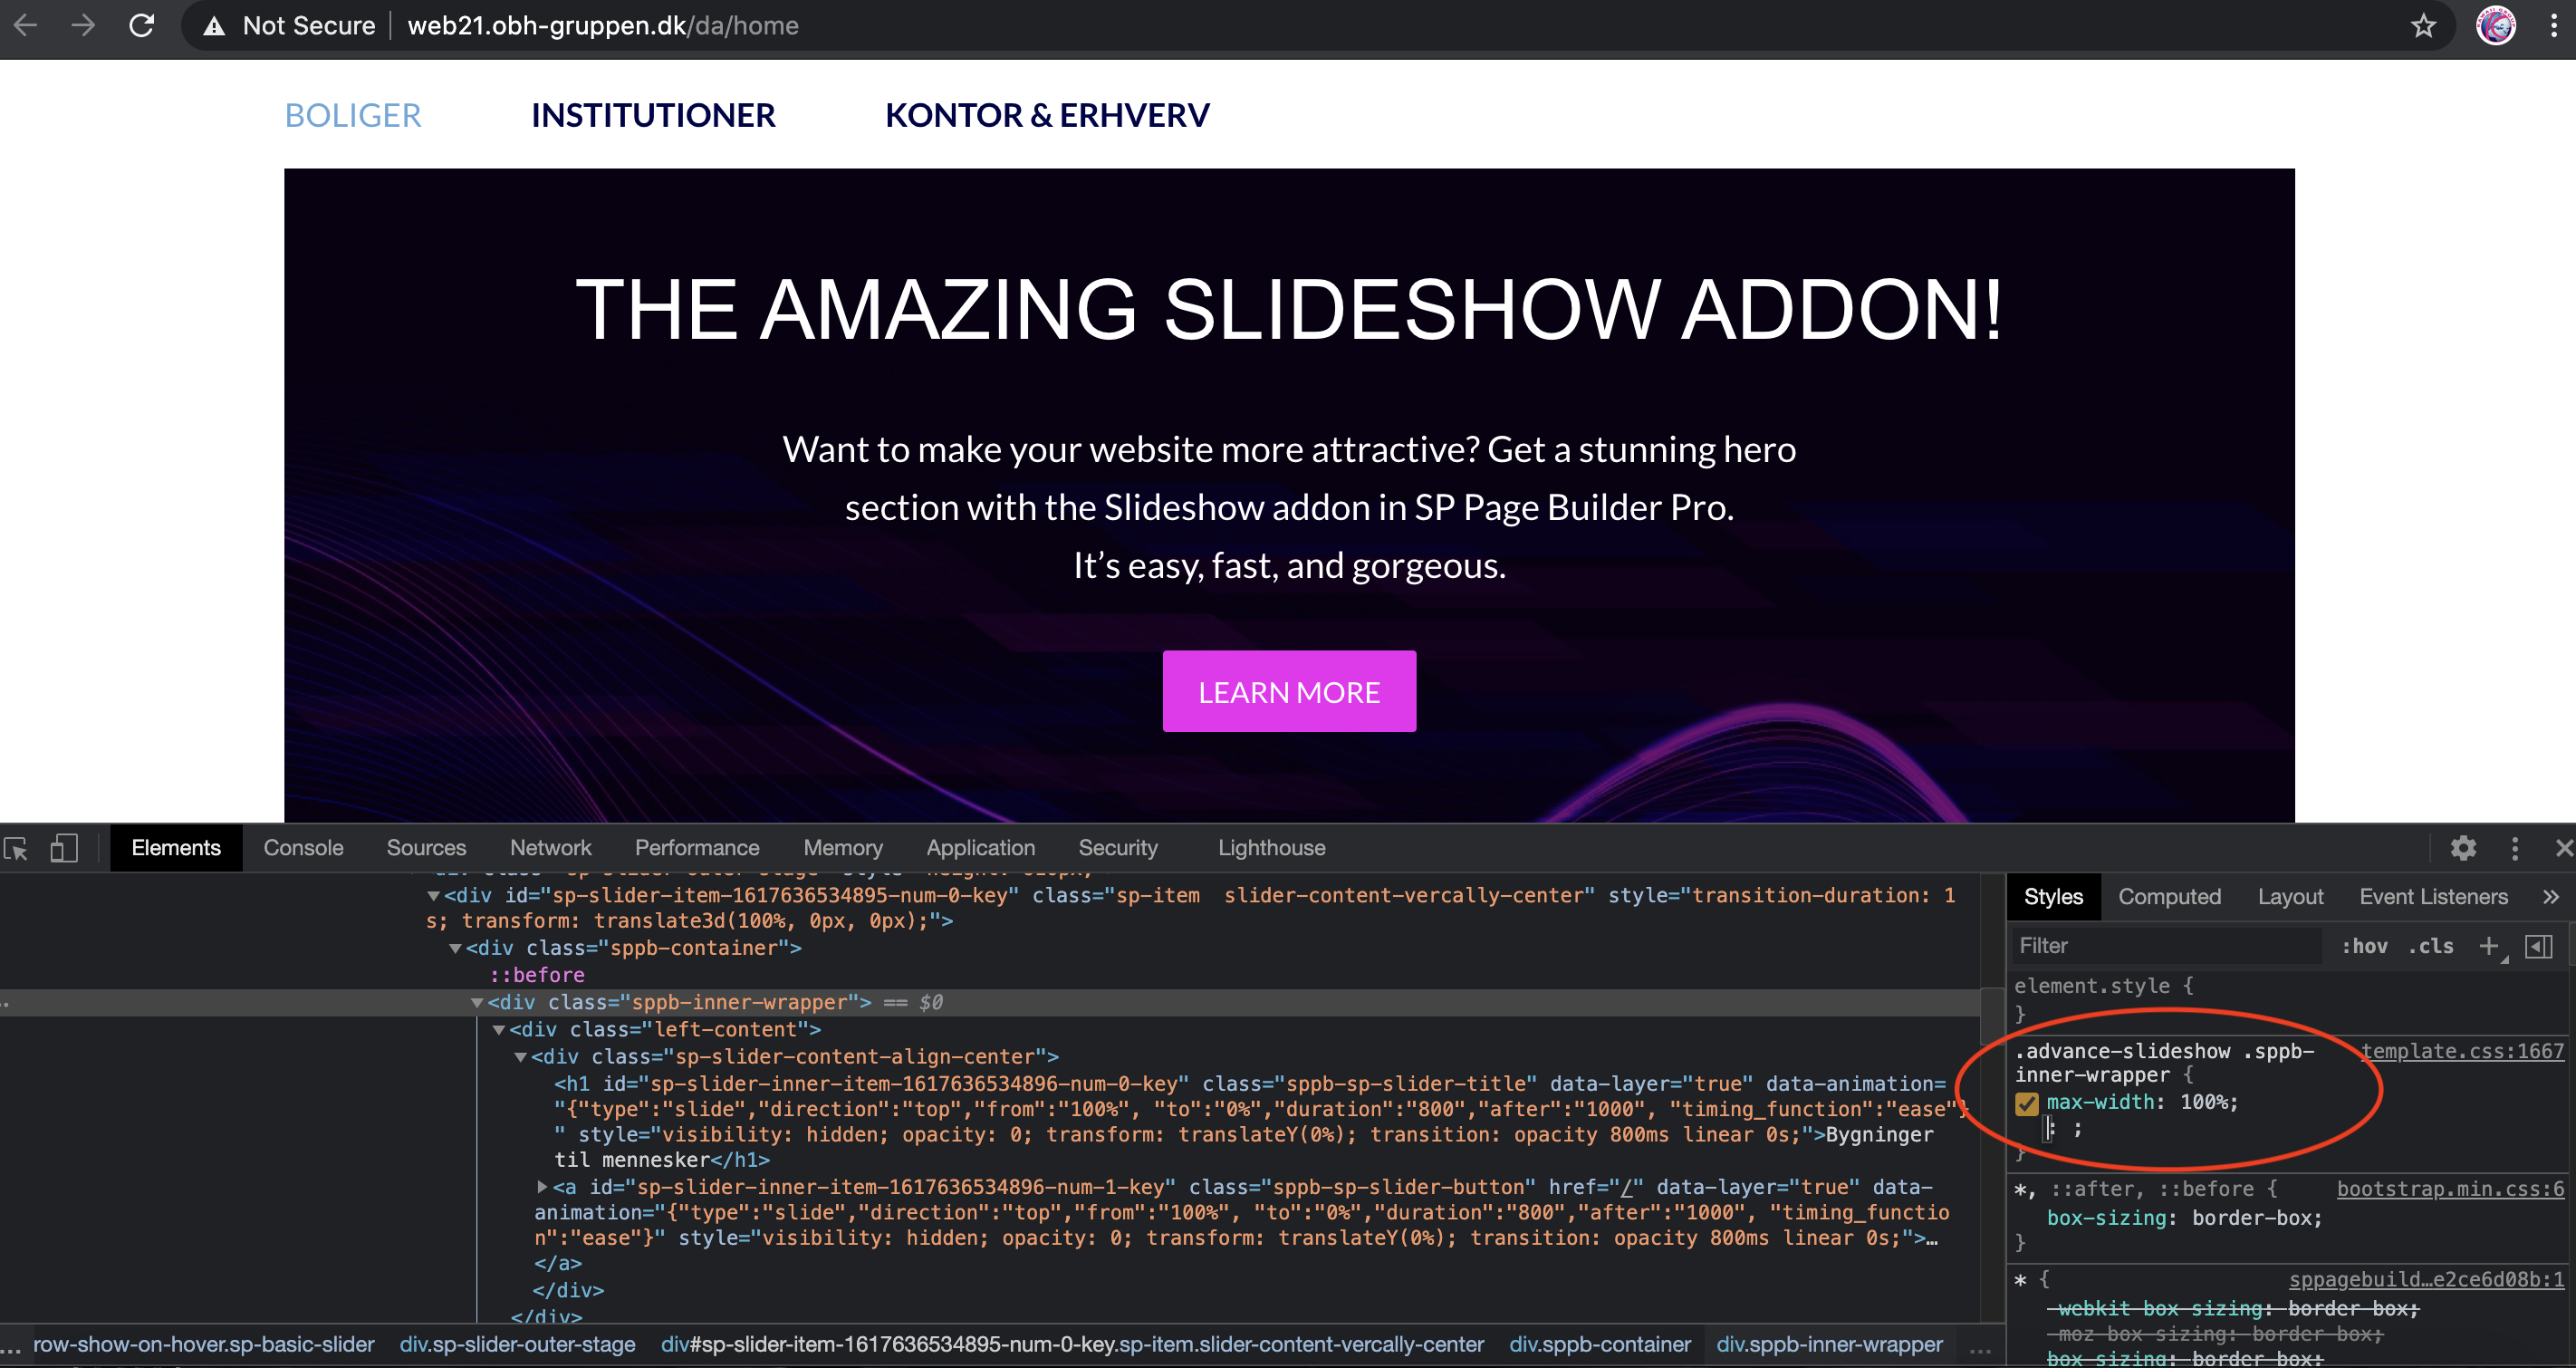Screen dimensions: 2576x1368
Task: Toggle the :hov element state panel
Action: pos(2364,946)
